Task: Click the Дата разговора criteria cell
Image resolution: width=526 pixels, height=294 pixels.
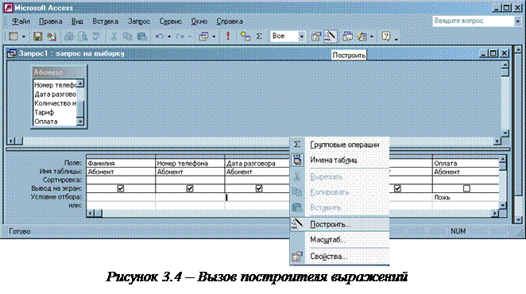Action: click(257, 197)
